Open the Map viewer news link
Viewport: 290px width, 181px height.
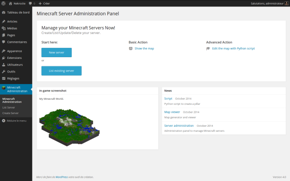(x=172, y=112)
